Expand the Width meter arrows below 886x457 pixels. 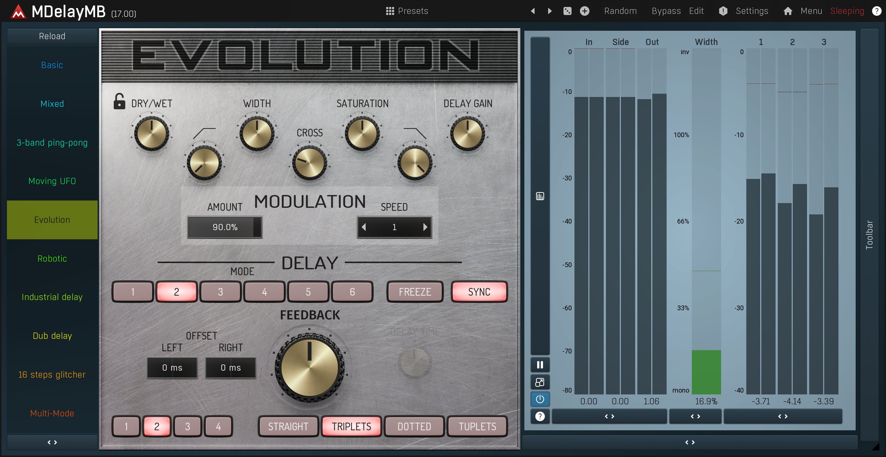[695, 416]
